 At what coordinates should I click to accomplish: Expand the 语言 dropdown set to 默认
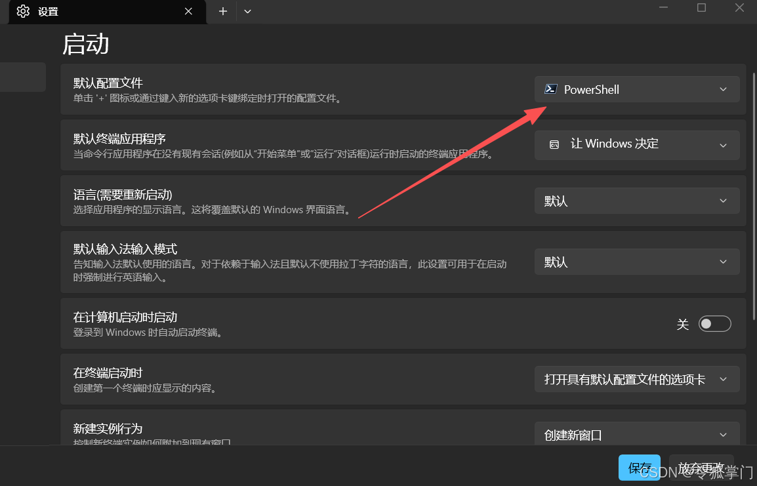[x=637, y=201]
